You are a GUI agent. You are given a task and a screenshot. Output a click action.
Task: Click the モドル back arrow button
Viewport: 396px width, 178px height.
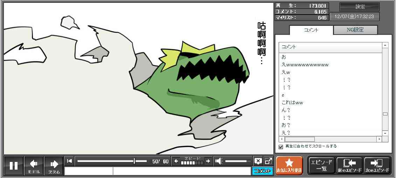pos(34,165)
